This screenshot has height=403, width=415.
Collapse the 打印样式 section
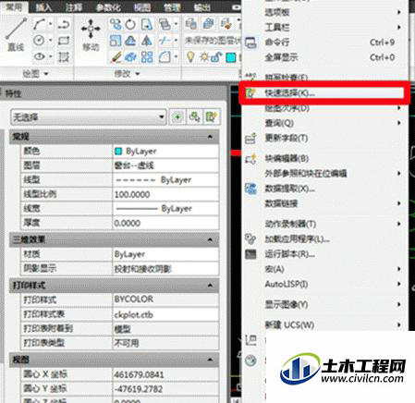click(210, 285)
